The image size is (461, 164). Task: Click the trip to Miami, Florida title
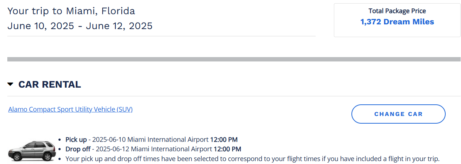coord(71,11)
